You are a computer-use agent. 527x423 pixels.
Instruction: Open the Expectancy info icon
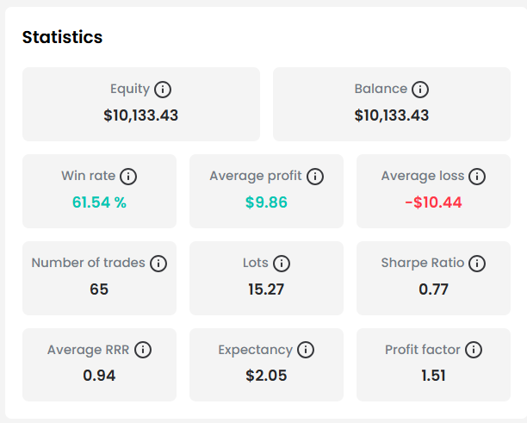[306, 350]
